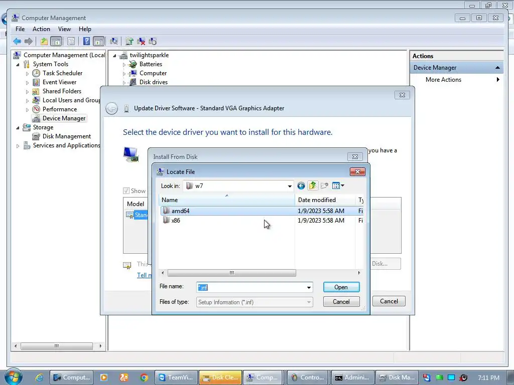Click the Forward arrow in Computer Management toolbar

click(x=29, y=41)
